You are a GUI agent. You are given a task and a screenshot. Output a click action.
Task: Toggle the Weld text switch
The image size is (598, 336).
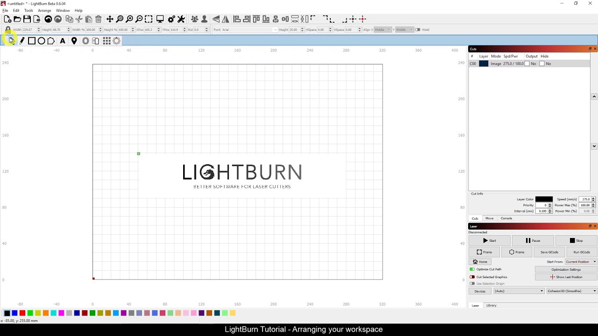(x=418, y=30)
